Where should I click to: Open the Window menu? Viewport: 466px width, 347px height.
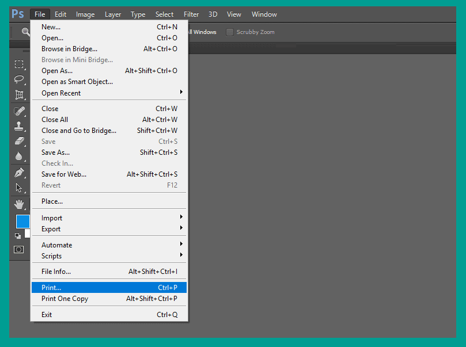click(264, 14)
